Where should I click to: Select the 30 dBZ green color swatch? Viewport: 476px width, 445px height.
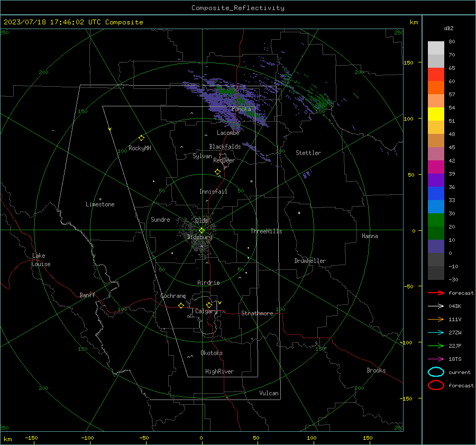coord(436,220)
